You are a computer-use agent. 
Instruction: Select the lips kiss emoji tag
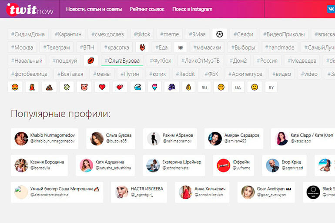click(x=91, y=61)
